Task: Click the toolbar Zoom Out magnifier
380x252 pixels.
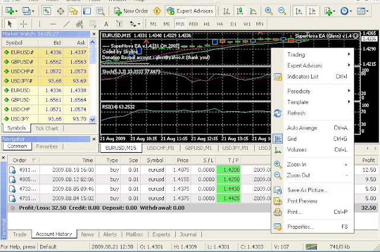Action: [x=282, y=11]
